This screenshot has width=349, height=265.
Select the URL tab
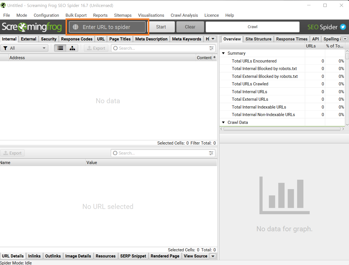(x=101, y=39)
